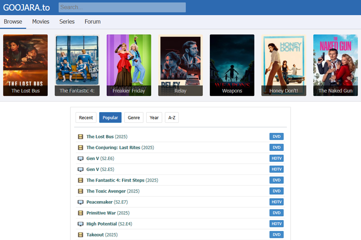Switch to the Popular filter
The width and height of the screenshot is (361, 240).
pyautogui.click(x=110, y=118)
